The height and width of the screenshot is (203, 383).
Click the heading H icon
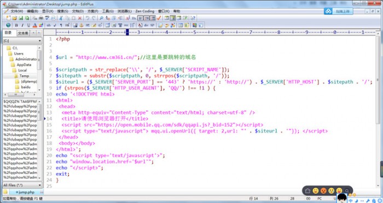pos(67,25)
